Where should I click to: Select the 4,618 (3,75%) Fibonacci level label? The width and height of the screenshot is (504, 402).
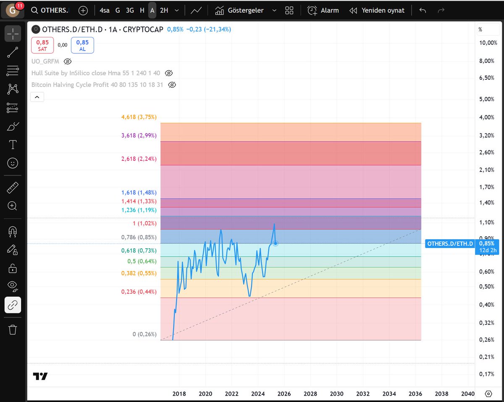tap(139, 117)
